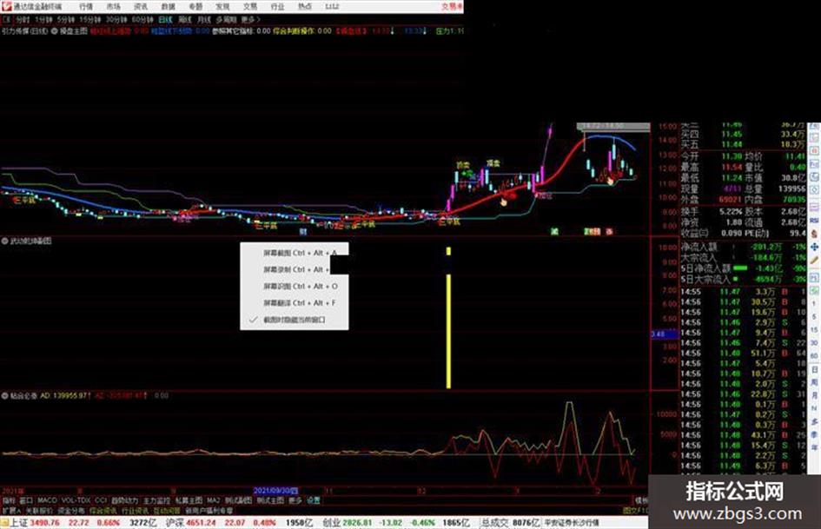Expand 更多 in the period toolbar
The height and width of the screenshot is (529, 821).
click(x=250, y=19)
